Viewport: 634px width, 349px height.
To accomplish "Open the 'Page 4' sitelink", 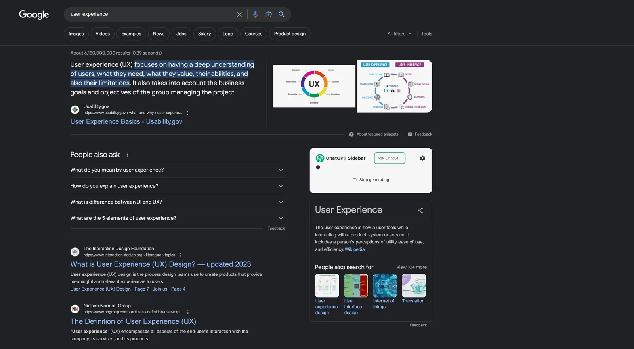I will tap(178, 289).
